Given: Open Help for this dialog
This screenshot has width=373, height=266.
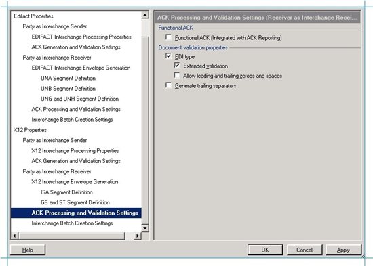Looking at the screenshot, I should pos(28,250).
